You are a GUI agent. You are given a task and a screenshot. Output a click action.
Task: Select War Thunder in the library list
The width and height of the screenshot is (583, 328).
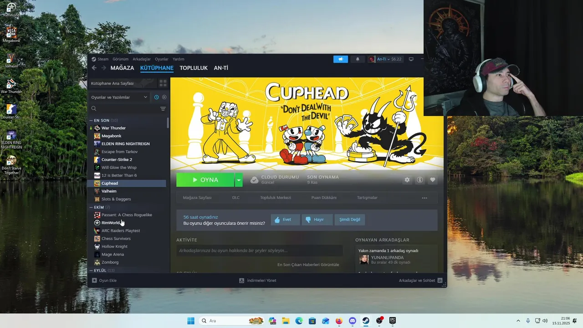(x=127, y=128)
